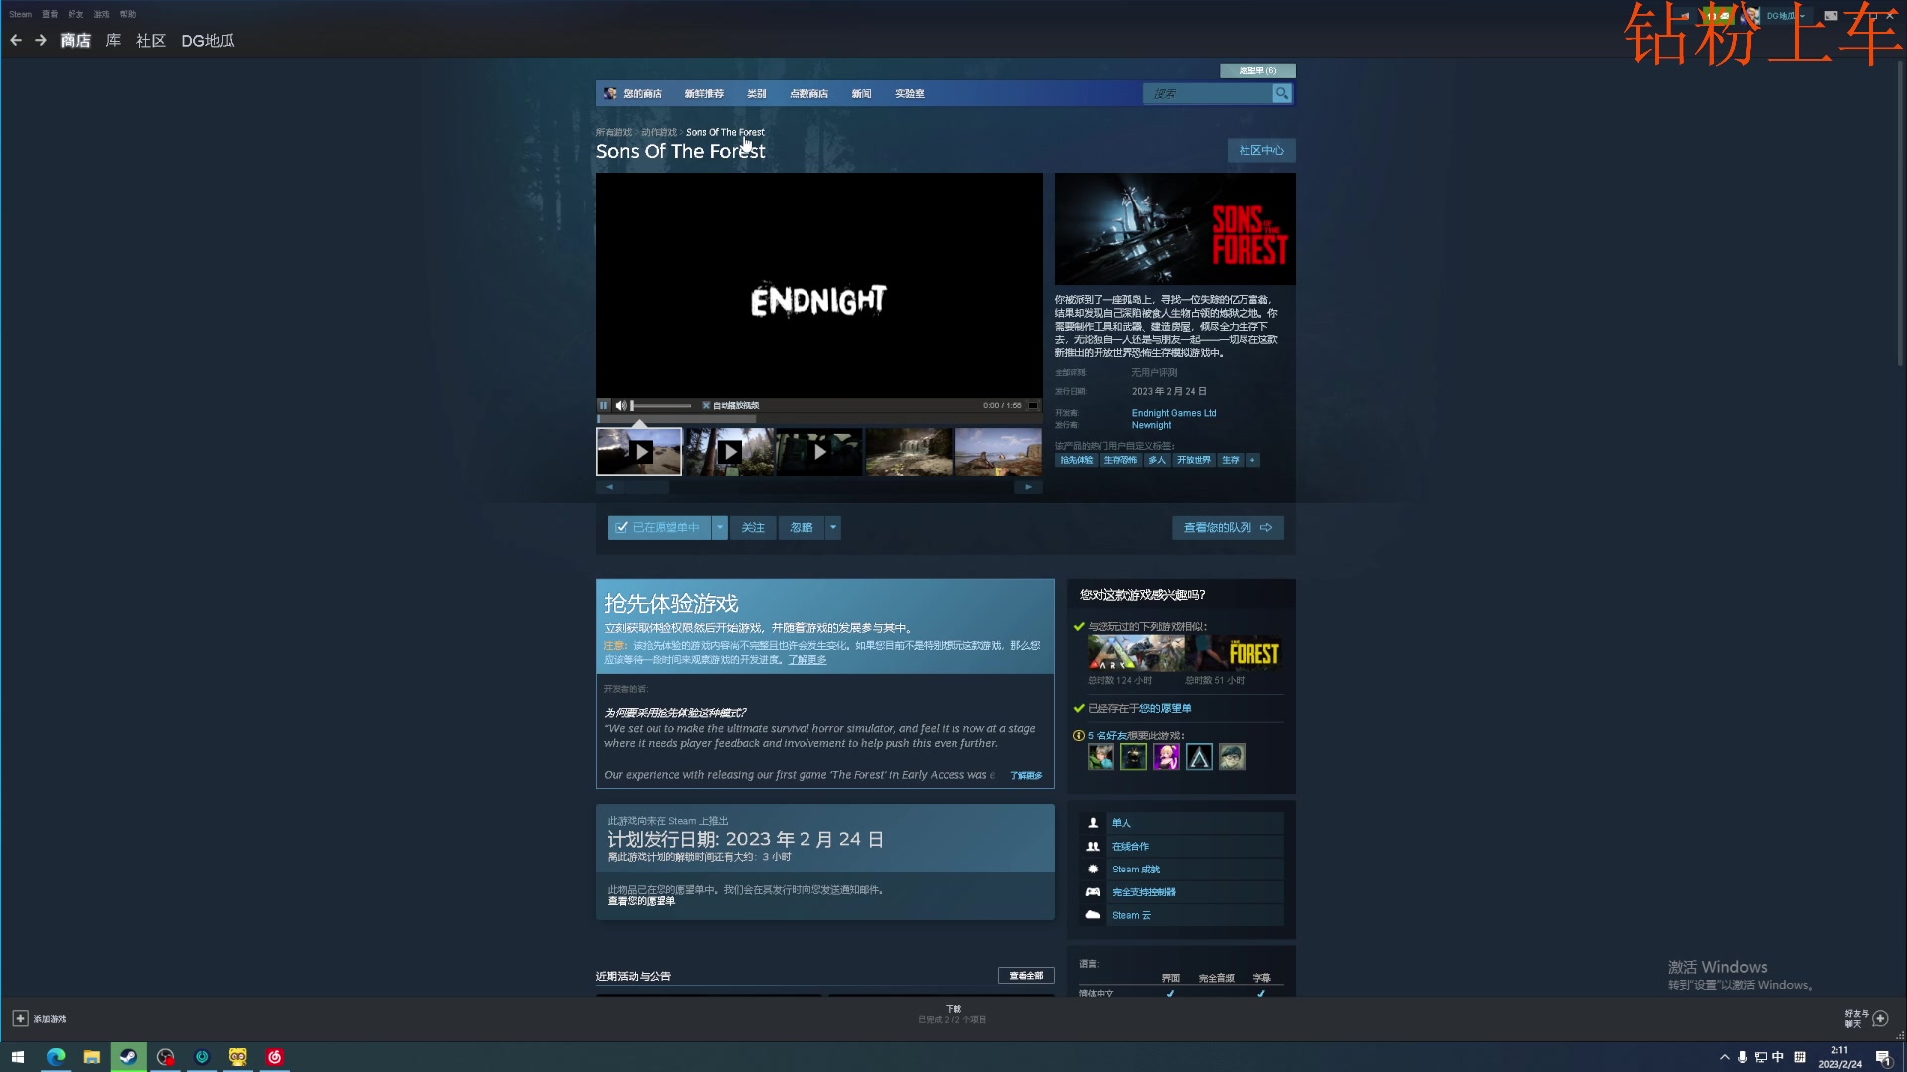Filter by 在线合作 co-op feature

1181,847
